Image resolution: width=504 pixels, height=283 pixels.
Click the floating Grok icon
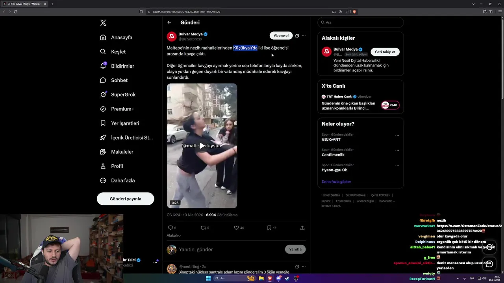[489, 247]
